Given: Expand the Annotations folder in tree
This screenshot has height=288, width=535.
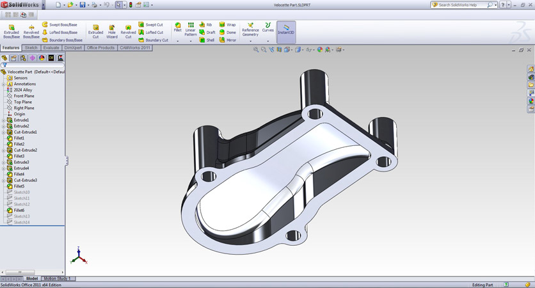Looking at the screenshot, I should (x=4, y=84).
